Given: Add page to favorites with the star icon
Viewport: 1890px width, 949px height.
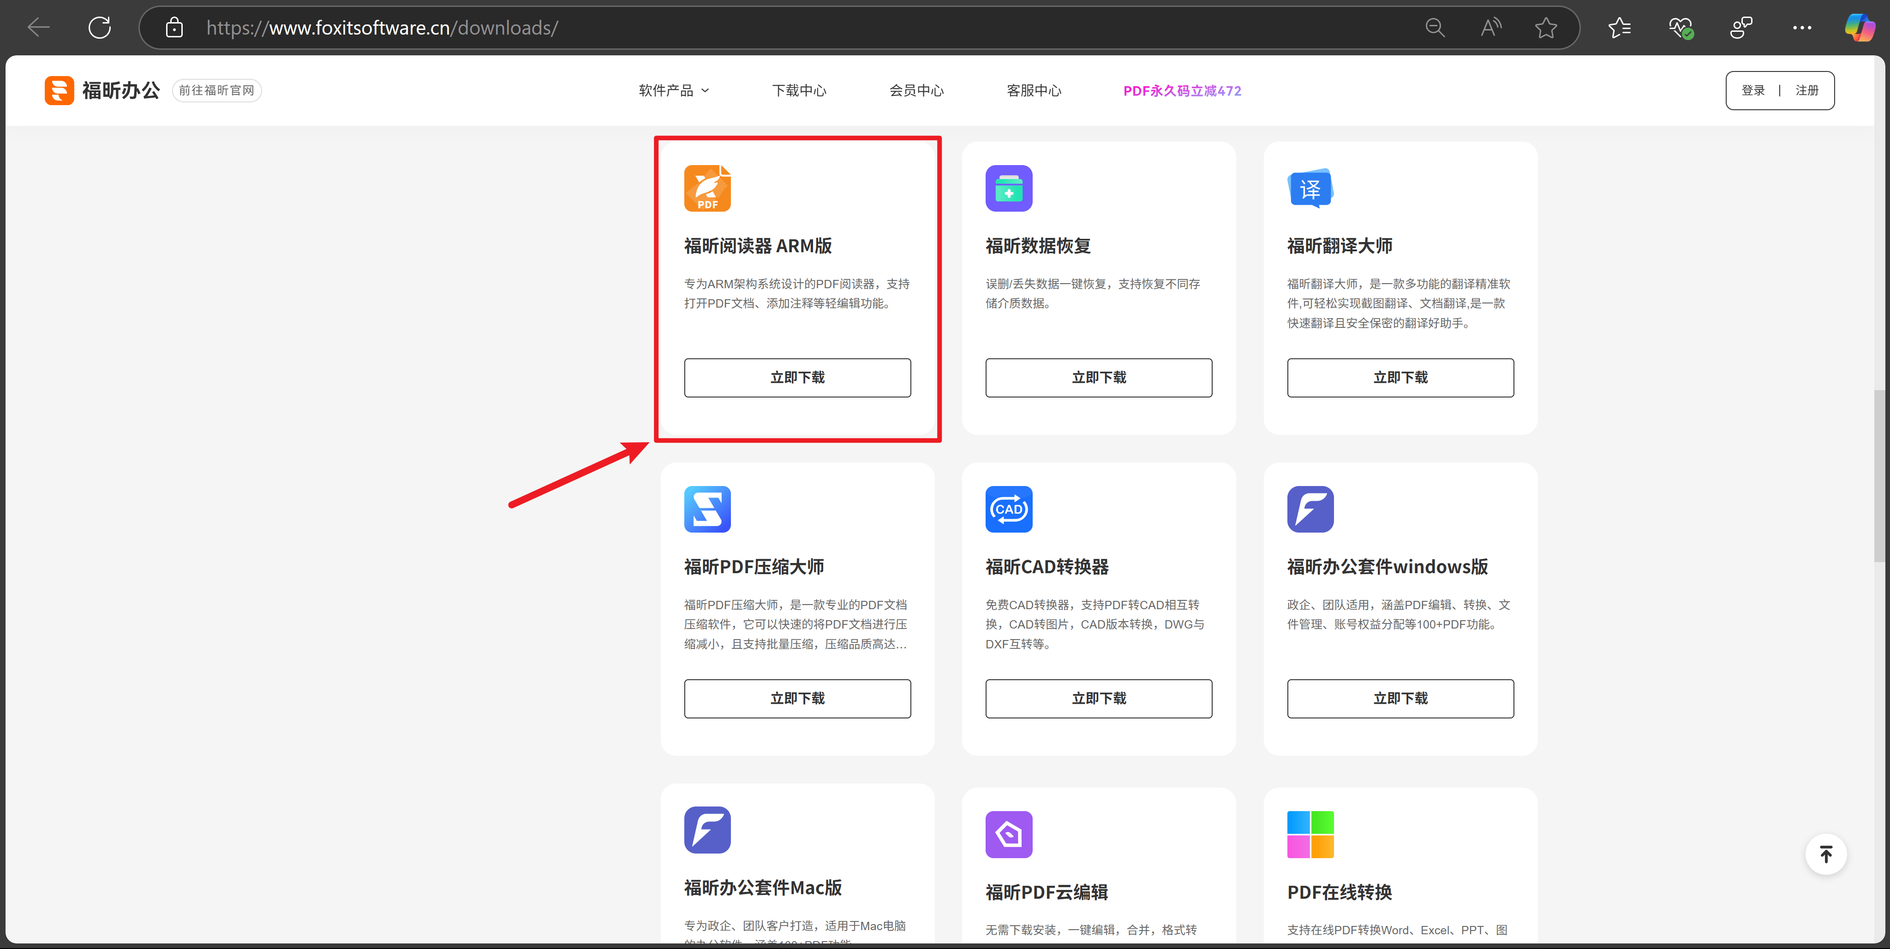Looking at the screenshot, I should (1546, 28).
